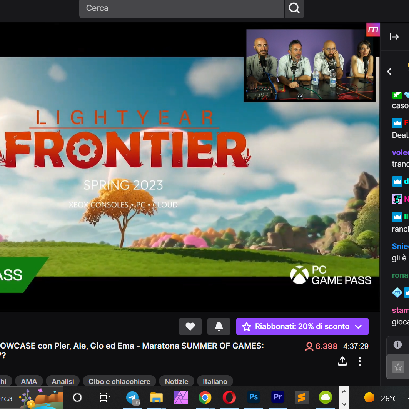
Task: Select the AMA tag
Action: pyautogui.click(x=29, y=381)
